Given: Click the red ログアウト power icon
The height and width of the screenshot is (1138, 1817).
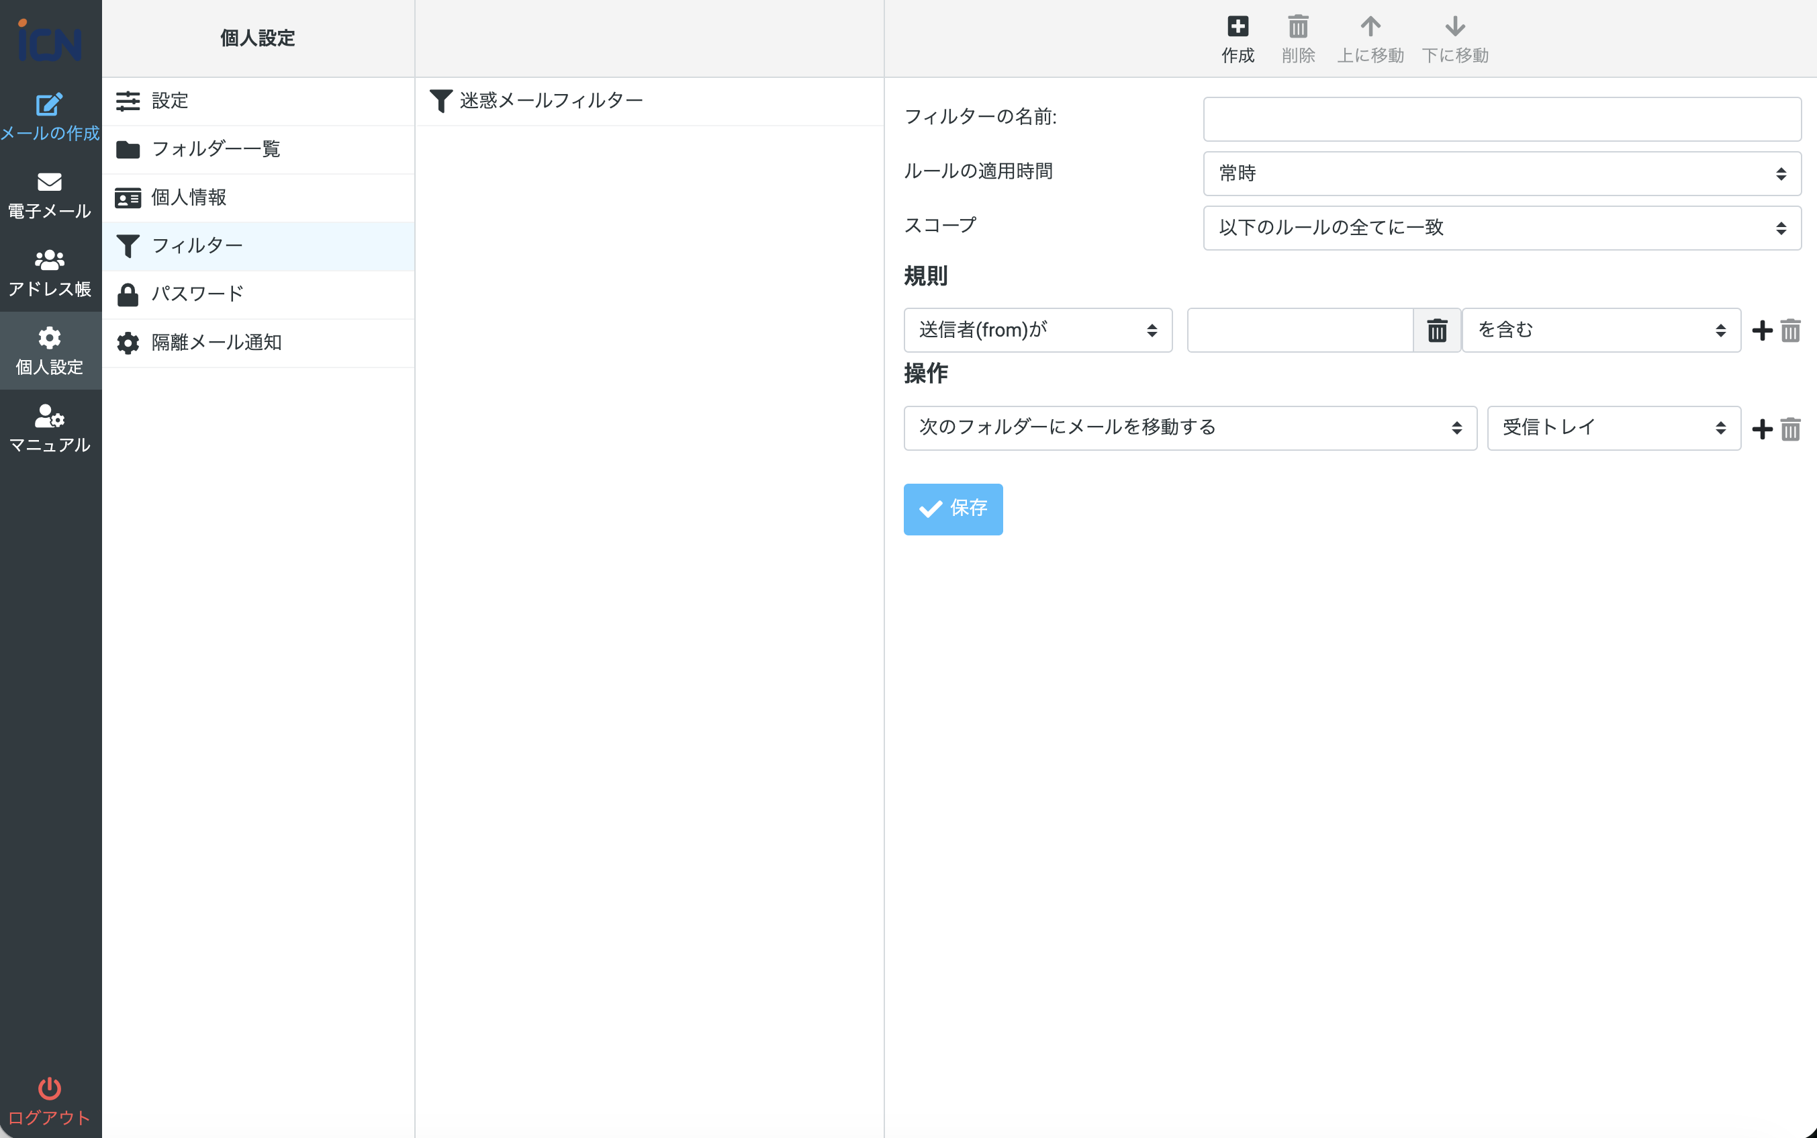Looking at the screenshot, I should pyautogui.click(x=50, y=1088).
